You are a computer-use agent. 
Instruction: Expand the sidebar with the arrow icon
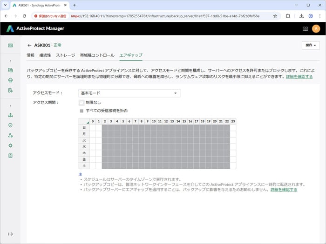pyautogui.click(x=10, y=234)
